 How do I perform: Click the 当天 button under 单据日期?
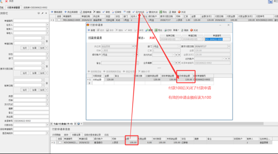point(25,48)
